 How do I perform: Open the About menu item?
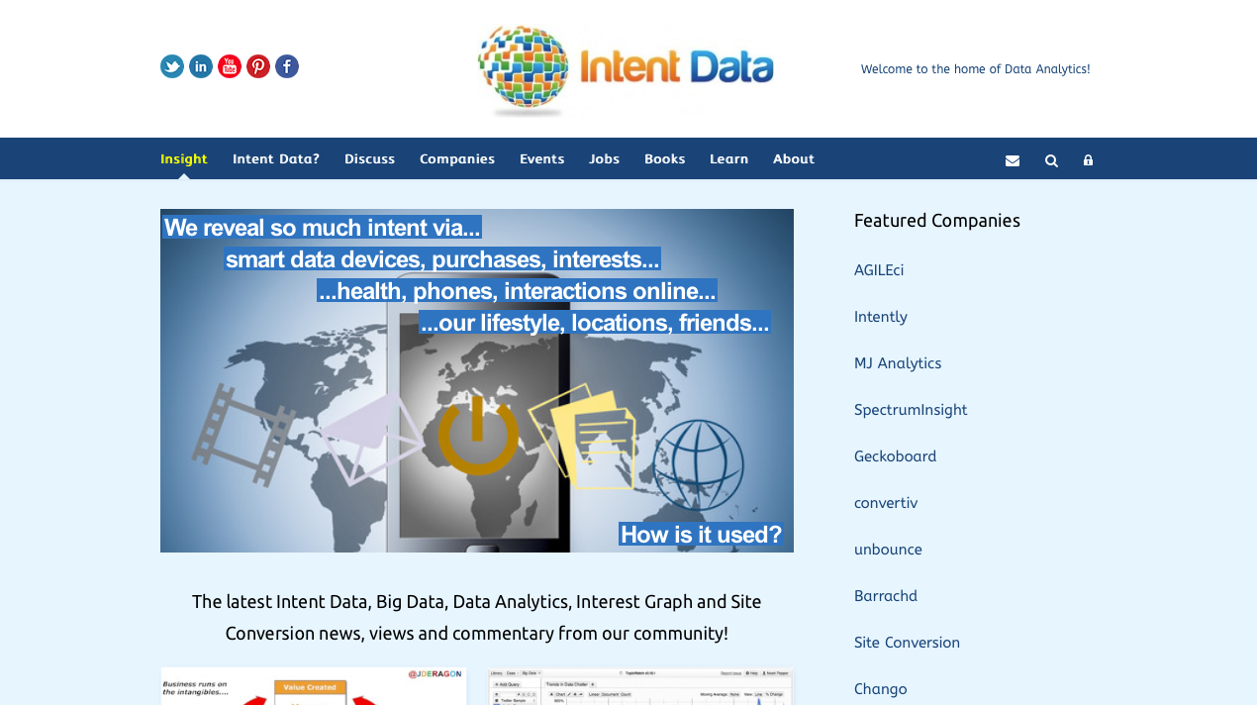click(x=794, y=158)
